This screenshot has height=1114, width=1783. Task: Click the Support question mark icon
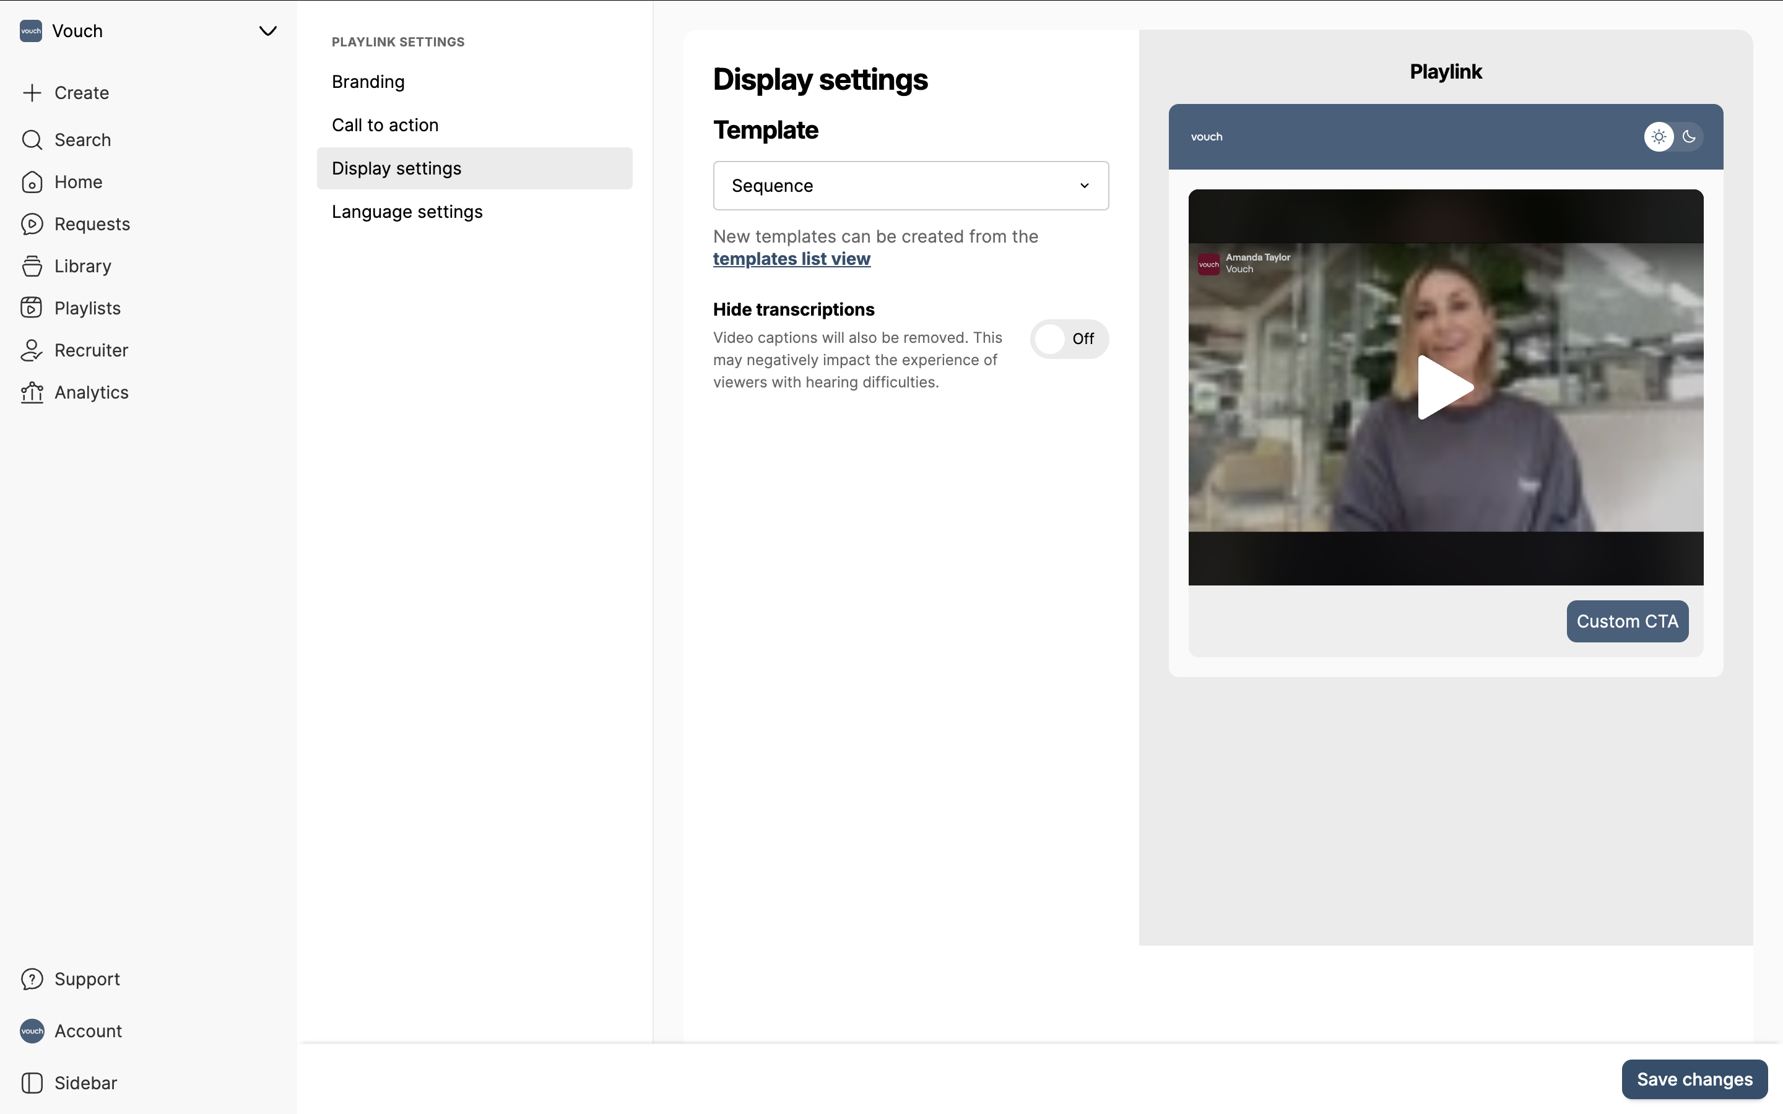coord(32,979)
